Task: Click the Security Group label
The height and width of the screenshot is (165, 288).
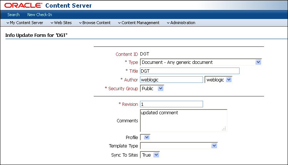Action: (x=123, y=89)
